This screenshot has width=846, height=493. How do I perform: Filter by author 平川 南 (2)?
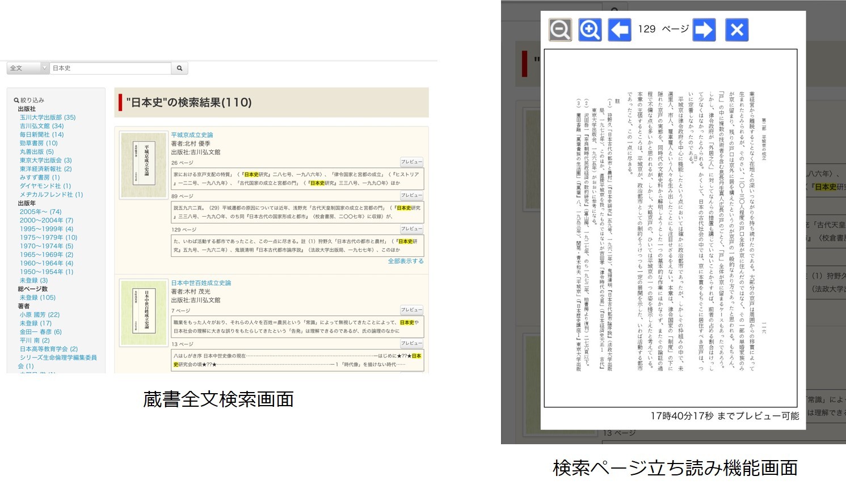click(x=35, y=340)
